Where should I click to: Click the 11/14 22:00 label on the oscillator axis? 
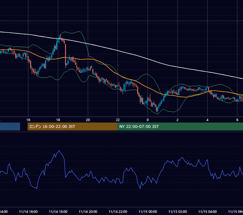[x=118, y=211]
